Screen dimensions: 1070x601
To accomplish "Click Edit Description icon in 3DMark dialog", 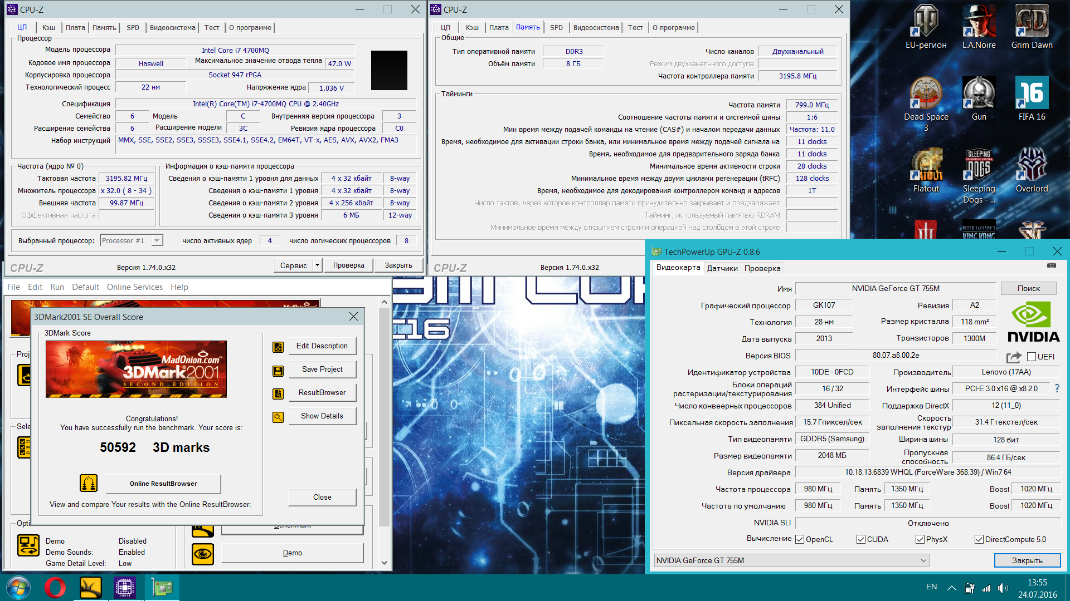I will pos(278,347).
